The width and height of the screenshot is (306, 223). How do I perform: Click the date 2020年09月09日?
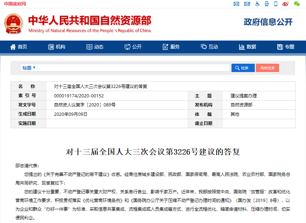point(71,114)
